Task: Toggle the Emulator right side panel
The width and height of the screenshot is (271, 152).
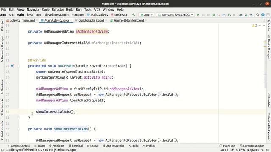Action: tap(268, 100)
